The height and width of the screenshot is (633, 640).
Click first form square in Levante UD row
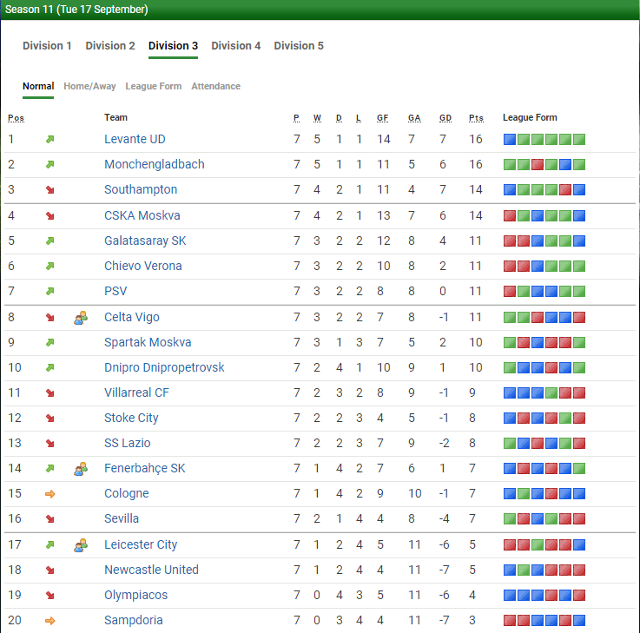coord(510,140)
